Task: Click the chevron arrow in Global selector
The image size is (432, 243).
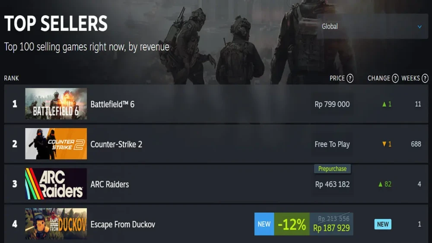Action: pos(419,27)
